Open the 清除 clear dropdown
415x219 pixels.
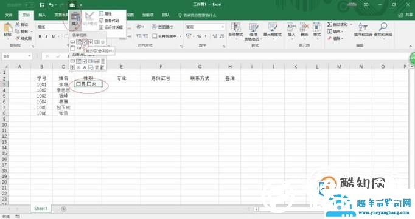tap(335, 38)
